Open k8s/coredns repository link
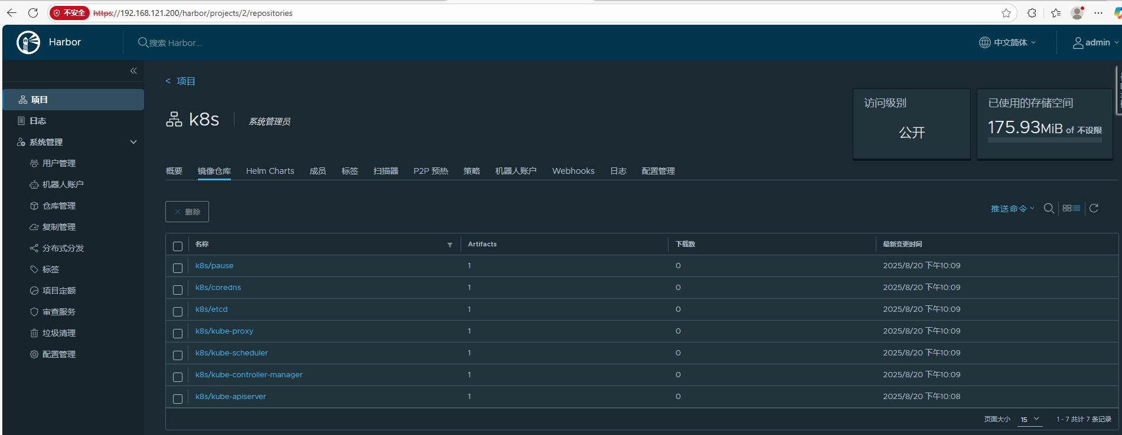The height and width of the screenshot is (435, 1122). click(218, 288)
